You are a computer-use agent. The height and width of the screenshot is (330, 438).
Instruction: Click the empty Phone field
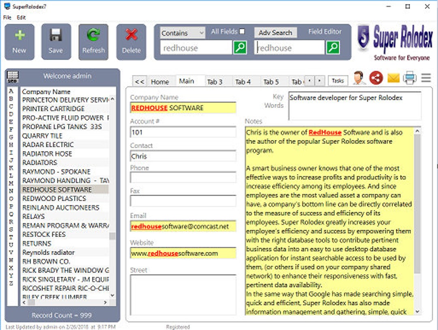183,177
